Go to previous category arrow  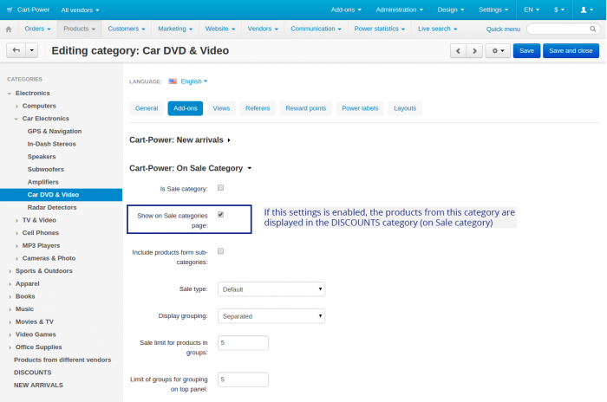click(x=459, y=51)
